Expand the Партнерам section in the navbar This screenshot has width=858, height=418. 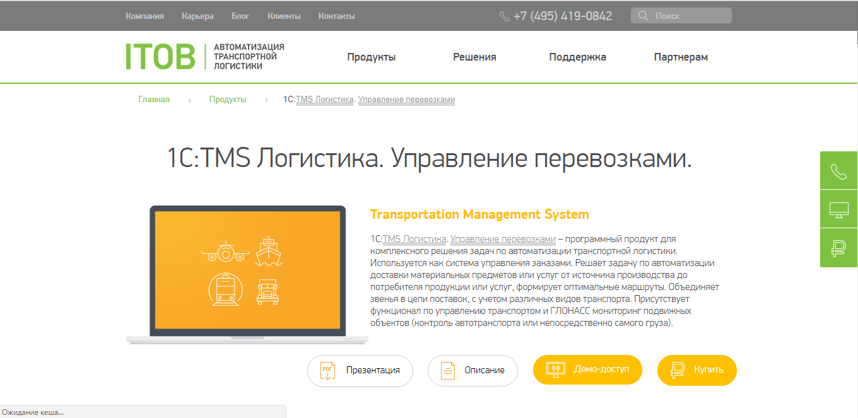[x=681, y=56]
